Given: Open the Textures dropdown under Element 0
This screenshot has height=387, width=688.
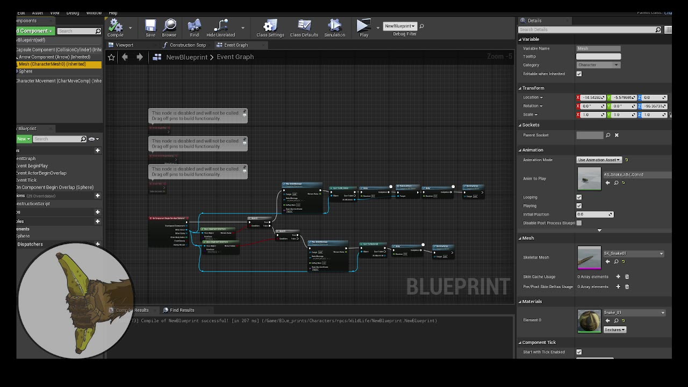Looking at the screenshot, I should coord(614,329).
